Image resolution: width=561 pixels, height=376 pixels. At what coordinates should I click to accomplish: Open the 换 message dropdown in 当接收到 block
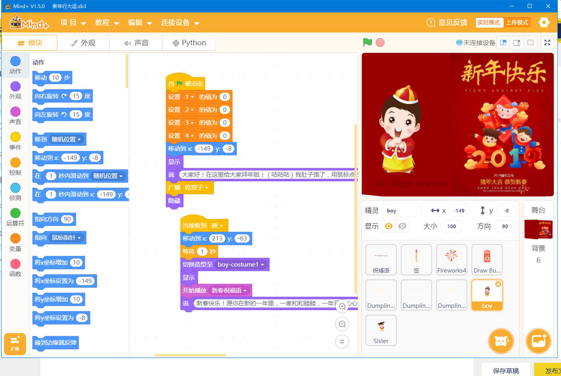217,226
